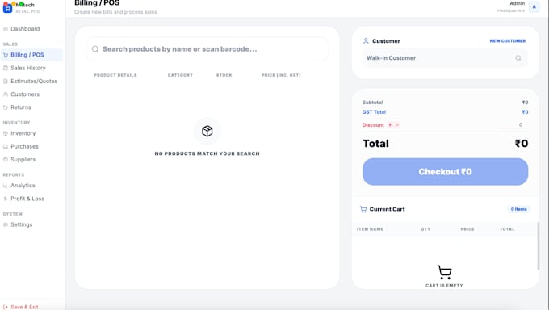Click the Checkout ₹0 button

coord(445,172)
